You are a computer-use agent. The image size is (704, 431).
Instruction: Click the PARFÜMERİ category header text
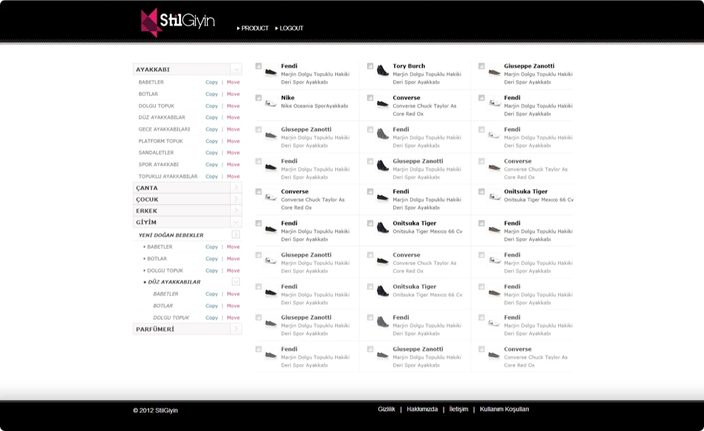pos(155,330)
